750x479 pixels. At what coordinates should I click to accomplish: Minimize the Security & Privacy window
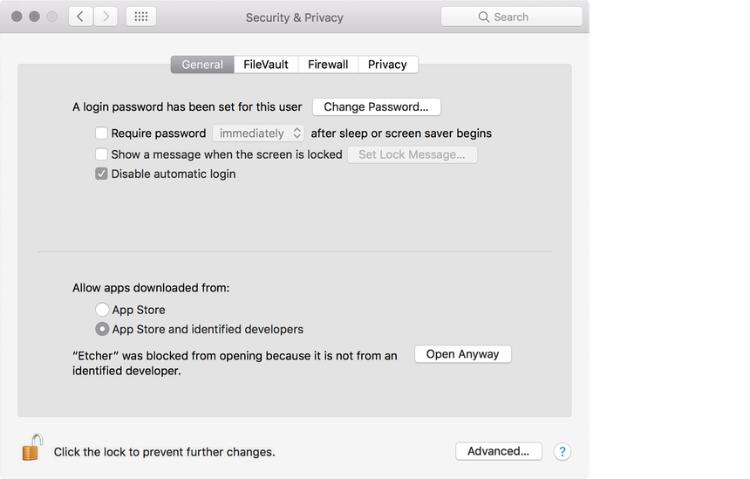(x=34, y=17)
